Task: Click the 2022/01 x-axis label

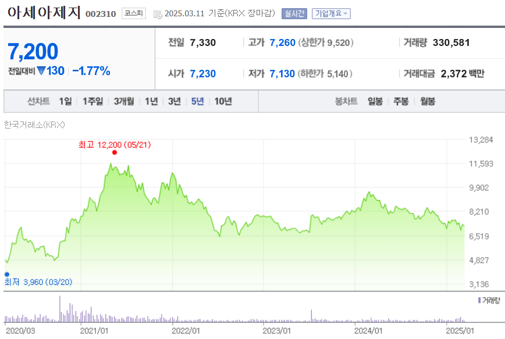Action: 186,331
